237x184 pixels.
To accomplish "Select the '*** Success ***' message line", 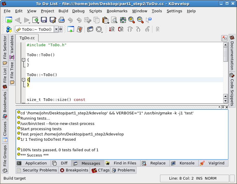I will coord(35,155).
